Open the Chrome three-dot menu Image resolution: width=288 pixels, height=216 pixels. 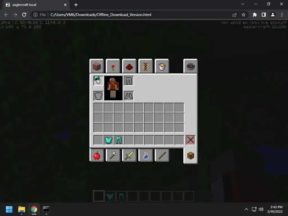click(282, 15)
